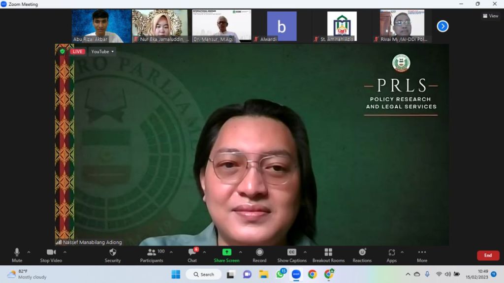The width and height of the screenshot is (504, 283).
Task: Open the Participants panel
Action: pos(152,252)
